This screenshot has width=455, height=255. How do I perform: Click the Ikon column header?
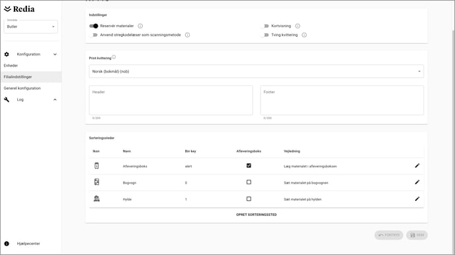96,151
